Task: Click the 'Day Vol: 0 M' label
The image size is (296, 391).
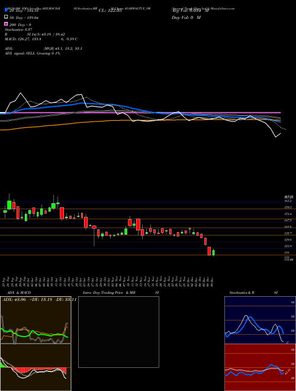Action: (x=186, y=18)
